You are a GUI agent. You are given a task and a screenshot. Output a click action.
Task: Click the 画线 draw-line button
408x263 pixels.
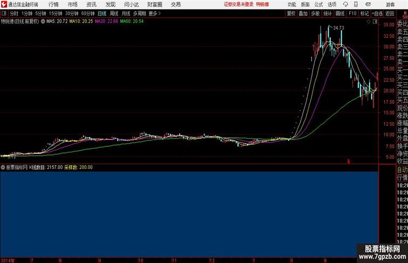point(340,14)
